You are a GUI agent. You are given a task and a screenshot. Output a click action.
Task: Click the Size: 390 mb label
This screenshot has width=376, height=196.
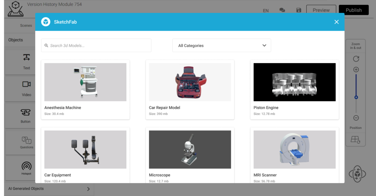158,114
